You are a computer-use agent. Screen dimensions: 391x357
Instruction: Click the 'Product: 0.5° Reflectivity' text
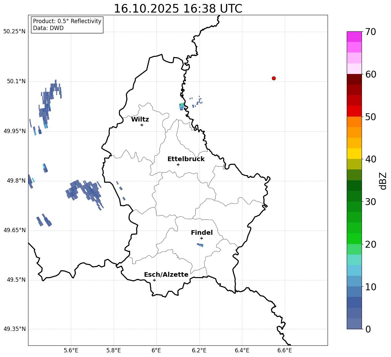point(67,21)
